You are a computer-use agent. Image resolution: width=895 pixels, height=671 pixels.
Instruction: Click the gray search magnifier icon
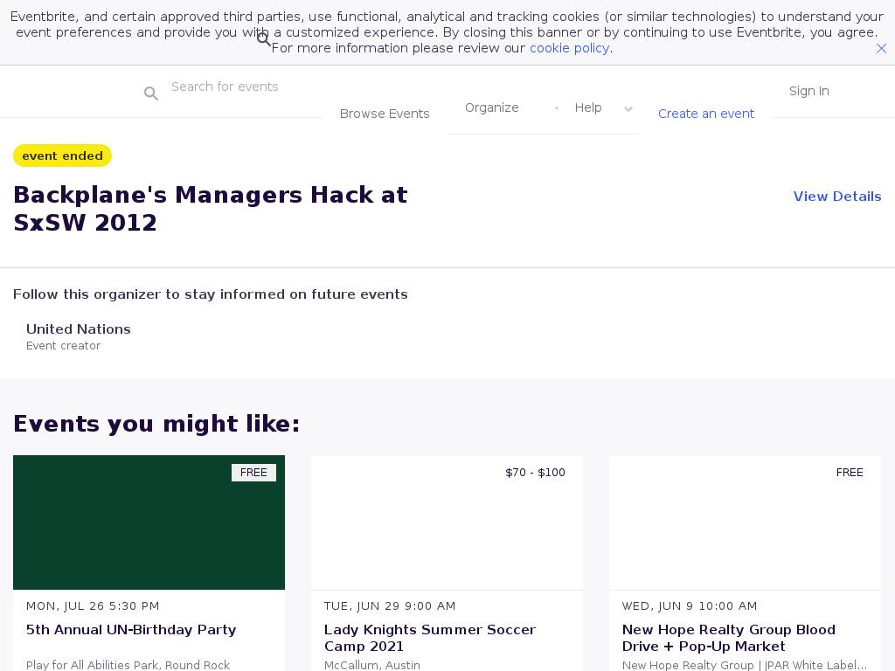151,93
